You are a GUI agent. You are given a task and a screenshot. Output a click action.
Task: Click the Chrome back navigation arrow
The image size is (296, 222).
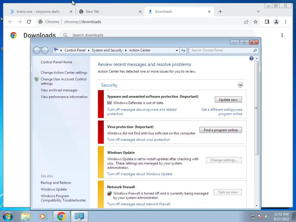(10, 22)
